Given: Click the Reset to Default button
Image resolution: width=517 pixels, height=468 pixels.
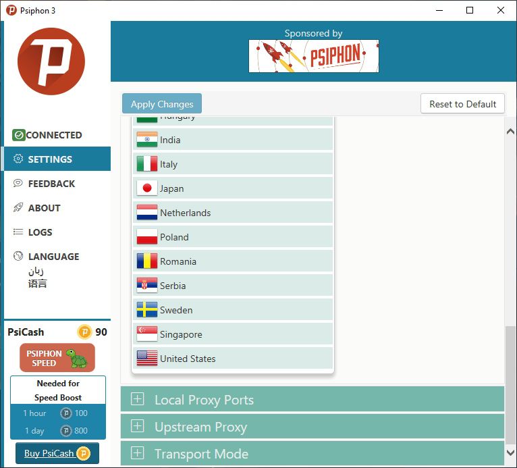Looking at the screenshot, I should tap(462, 103).
